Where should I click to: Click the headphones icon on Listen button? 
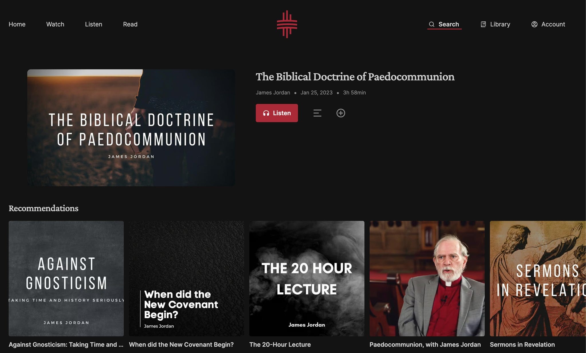pos(266,113)
